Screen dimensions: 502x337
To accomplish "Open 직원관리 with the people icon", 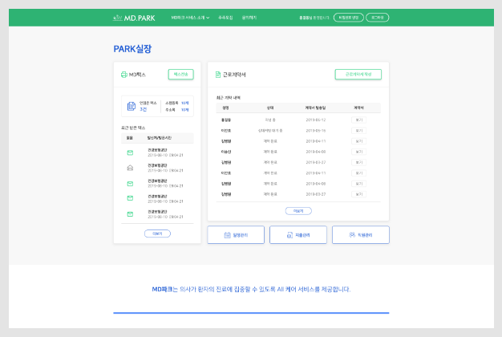I will tap(359, 234).
